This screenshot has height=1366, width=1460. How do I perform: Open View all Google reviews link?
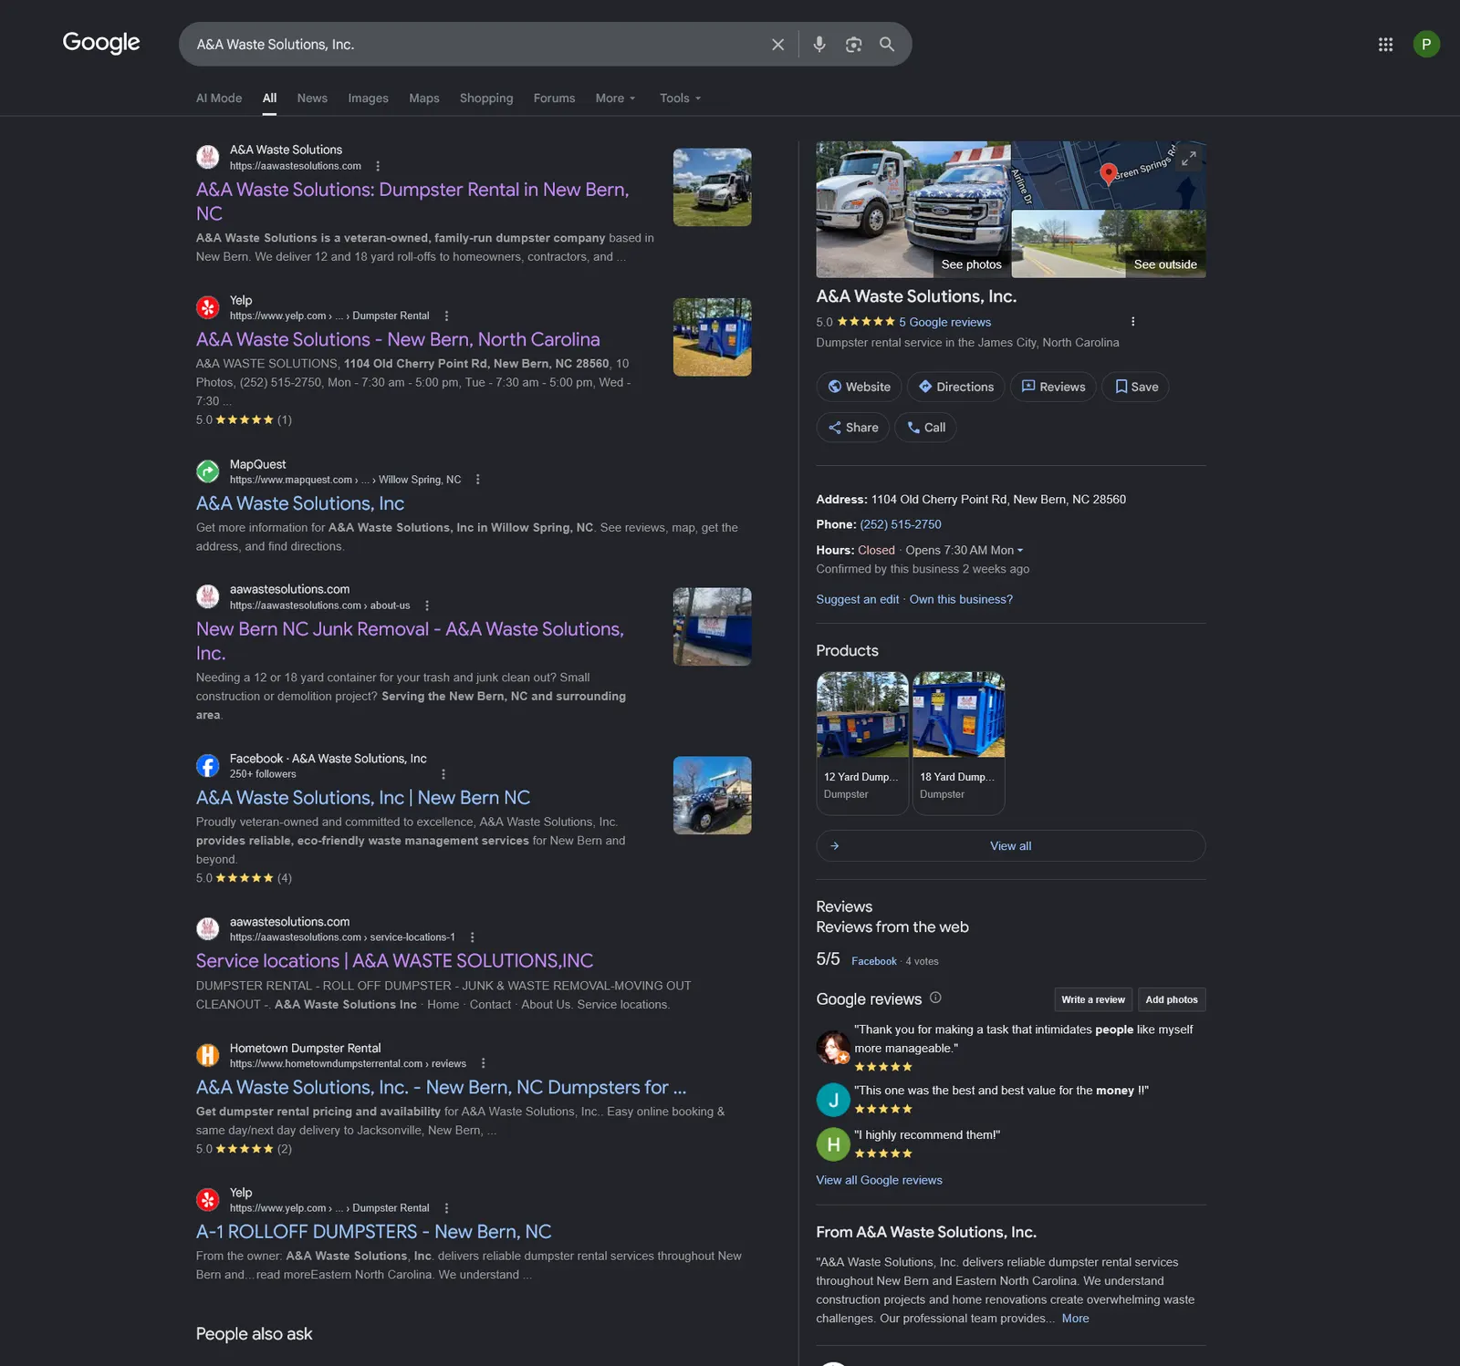coord(879,1180)
